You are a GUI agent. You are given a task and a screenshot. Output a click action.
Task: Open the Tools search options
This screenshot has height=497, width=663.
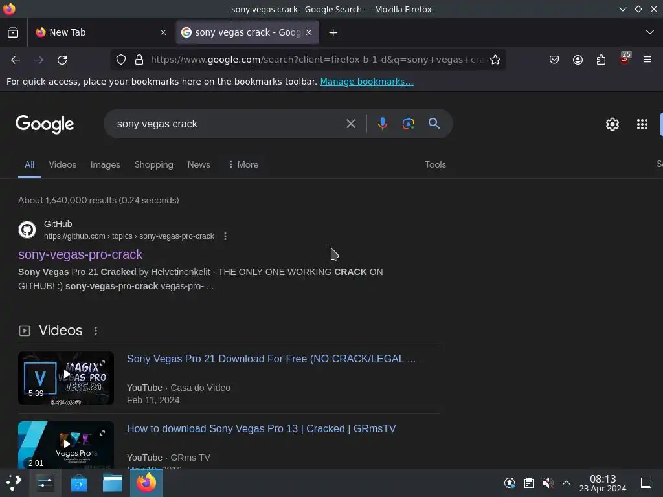435,165
